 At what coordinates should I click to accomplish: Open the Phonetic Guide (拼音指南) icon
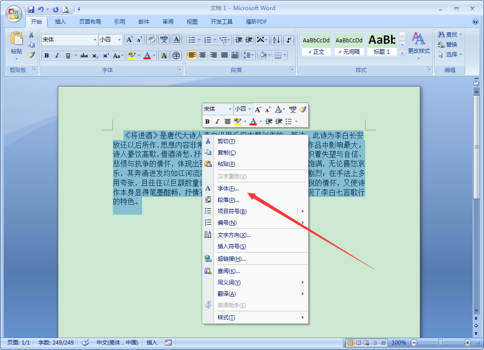click(x=164, y=40)
